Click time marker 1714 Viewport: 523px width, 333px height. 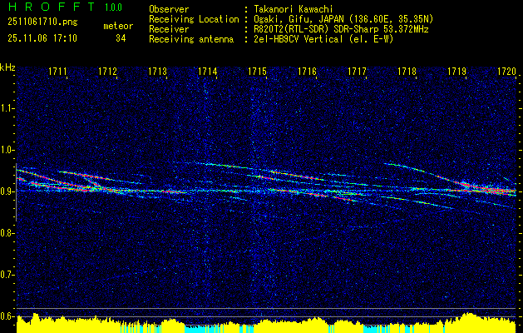pos(208,72)
